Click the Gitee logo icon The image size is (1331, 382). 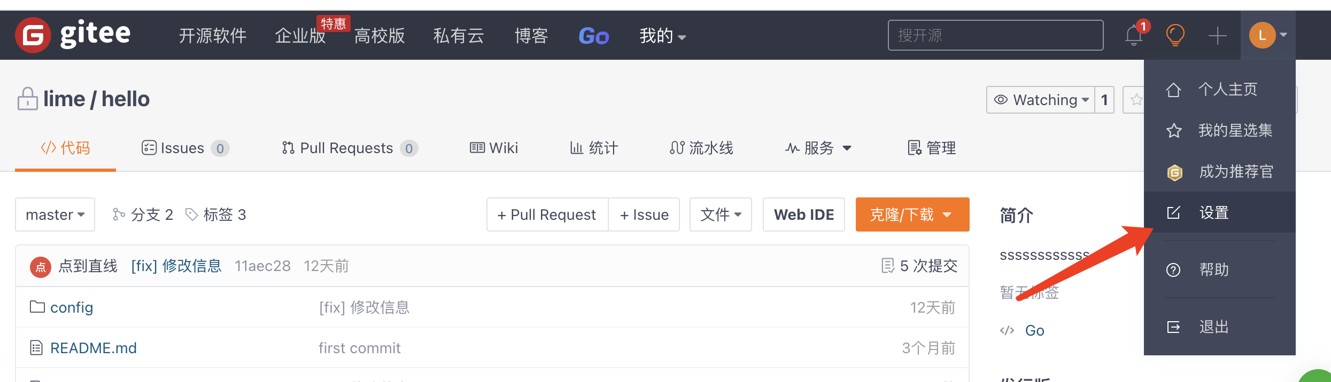pos(33,35)
